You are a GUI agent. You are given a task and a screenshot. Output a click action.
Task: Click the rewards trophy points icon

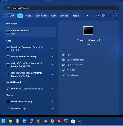97,16
